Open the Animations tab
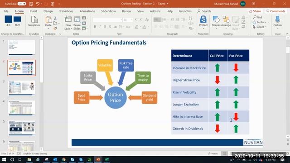The height and width of the screenshot is (163, 290). tap(87, 11)
